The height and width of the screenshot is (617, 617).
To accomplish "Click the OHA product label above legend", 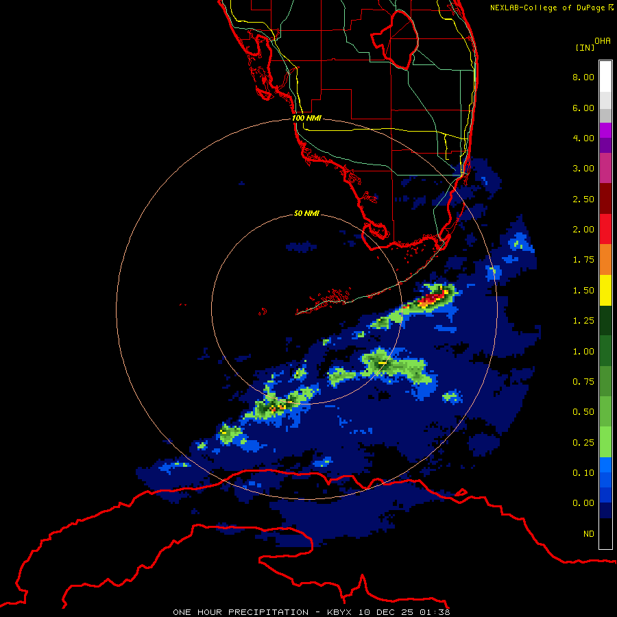I will point(603,41).
